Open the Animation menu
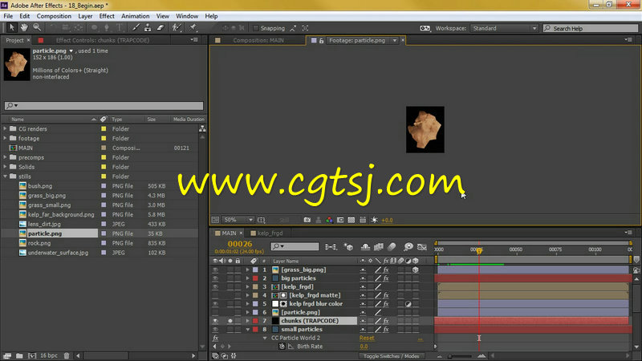This screenshot has width=642, height=361. [x=135, y=16]
